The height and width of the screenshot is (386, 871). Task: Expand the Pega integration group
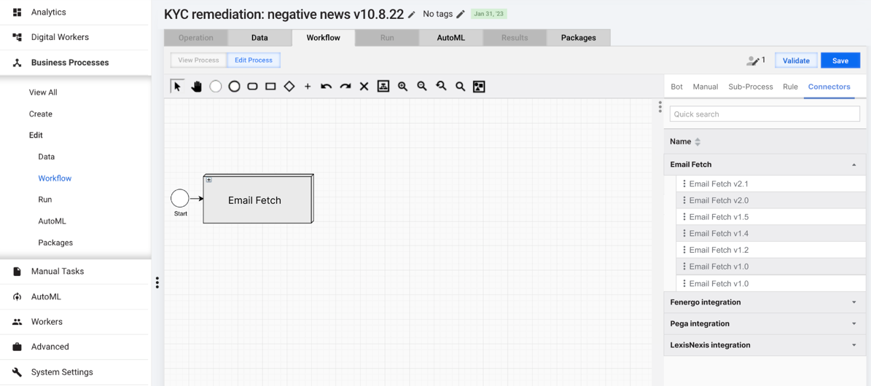pos(854,324)
